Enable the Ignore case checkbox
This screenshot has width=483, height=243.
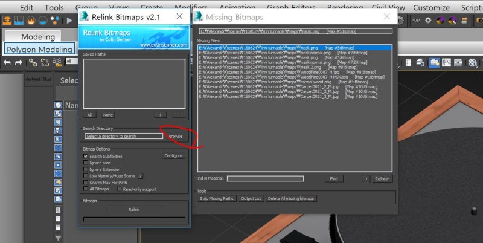pos(86,163)
